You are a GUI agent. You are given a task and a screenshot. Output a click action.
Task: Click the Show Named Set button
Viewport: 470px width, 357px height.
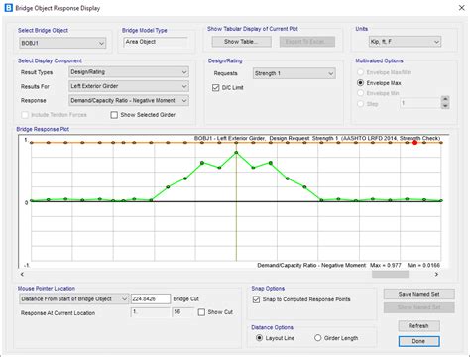[x=418, y=307]
